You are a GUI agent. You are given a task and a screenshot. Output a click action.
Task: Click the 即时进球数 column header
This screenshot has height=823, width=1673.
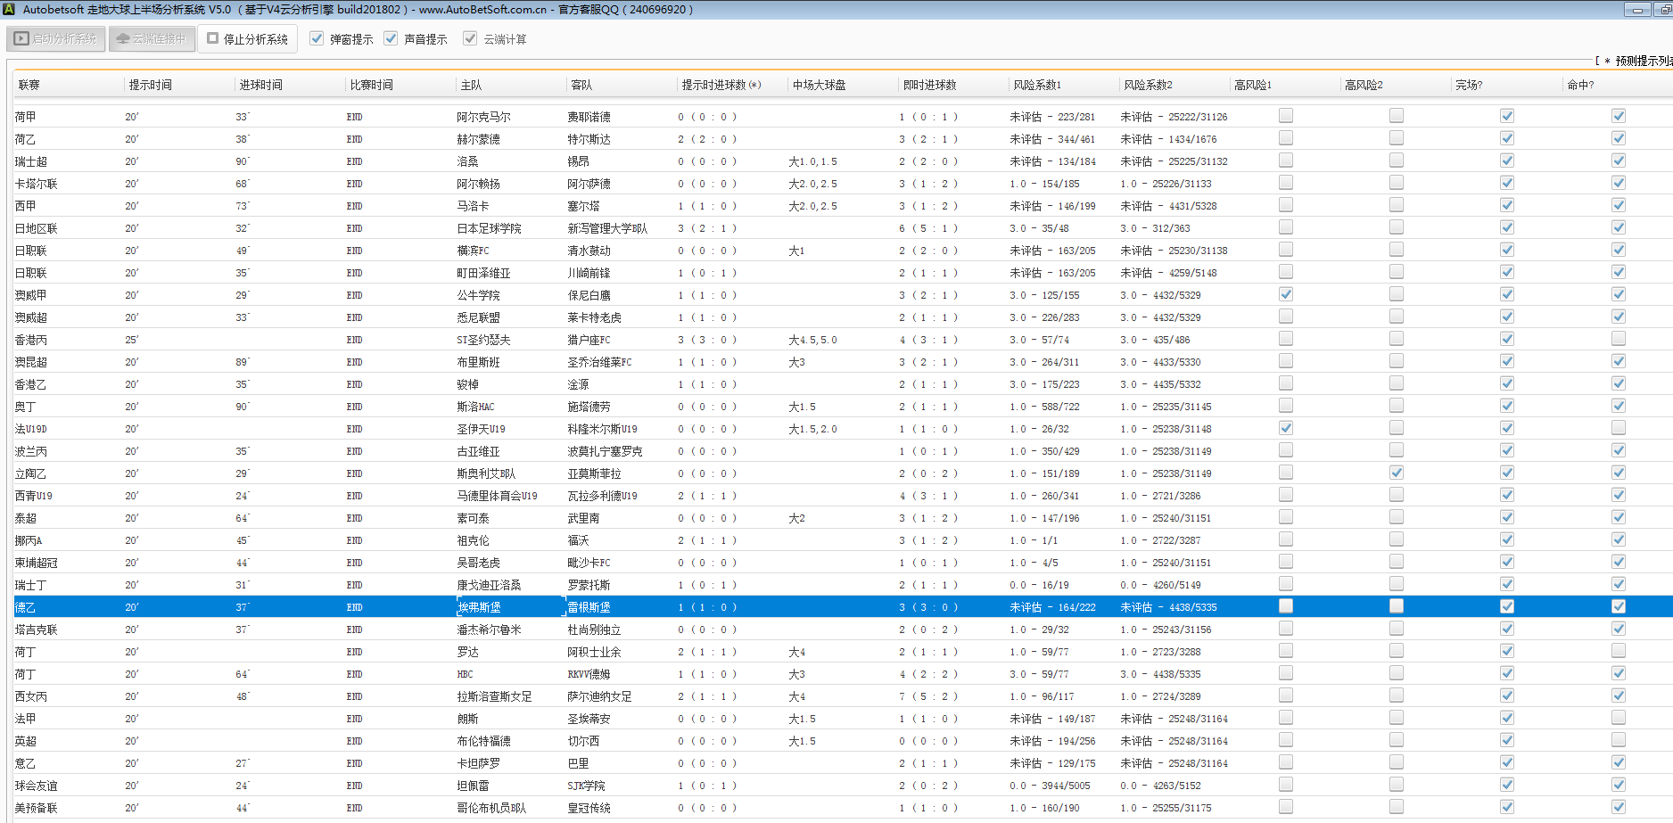tap(929, 86)
